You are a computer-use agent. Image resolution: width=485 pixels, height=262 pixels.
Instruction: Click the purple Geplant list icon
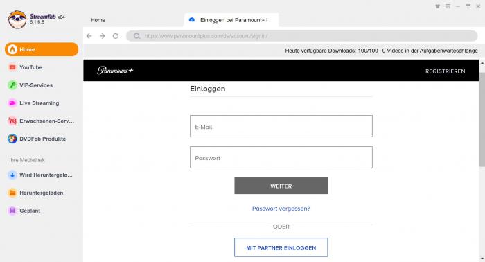(12, 211)
